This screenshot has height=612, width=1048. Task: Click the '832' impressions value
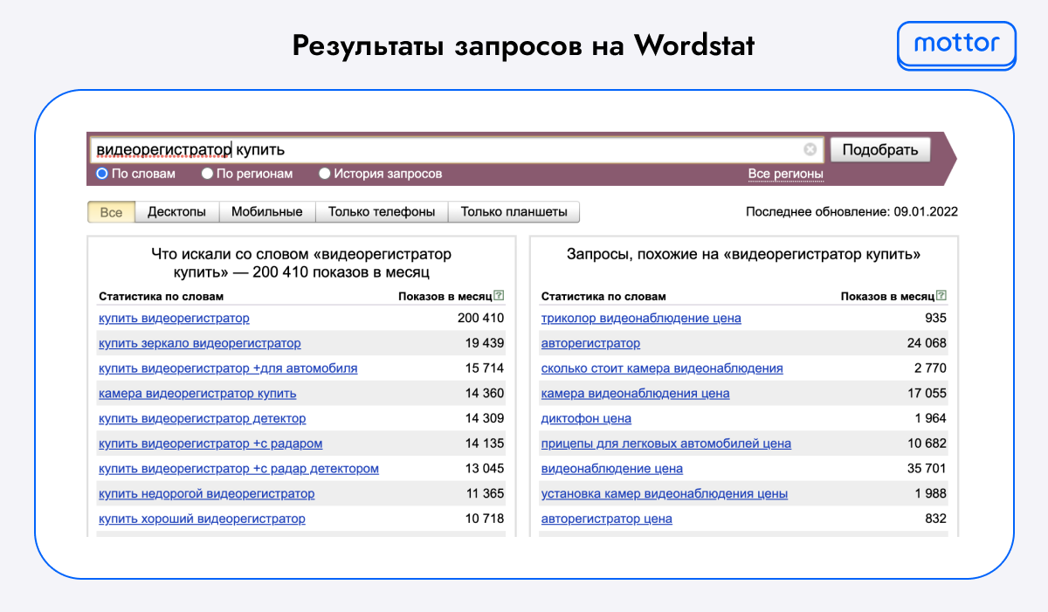tap(935, 519)
